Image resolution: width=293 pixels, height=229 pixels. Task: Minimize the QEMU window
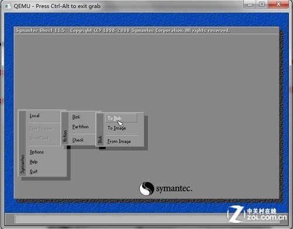pyautogui.click(x=250, y=5)
